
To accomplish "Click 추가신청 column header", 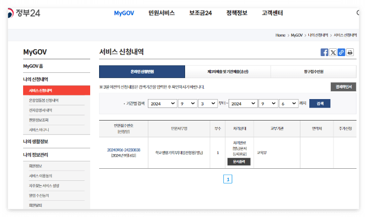I will coord(345,128).
